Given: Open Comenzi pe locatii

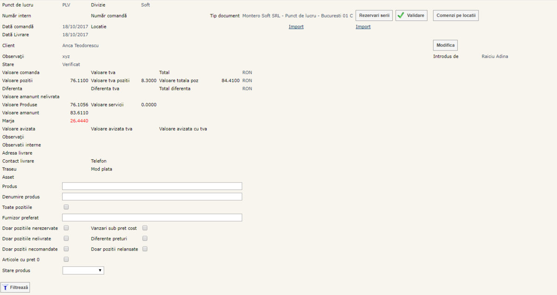Looking at the screenshot, I should 455,15.
